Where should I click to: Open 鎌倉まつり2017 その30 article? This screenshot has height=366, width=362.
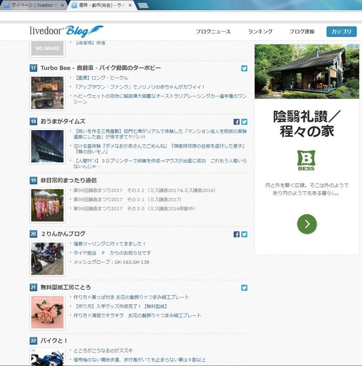(x=134, y=208)
